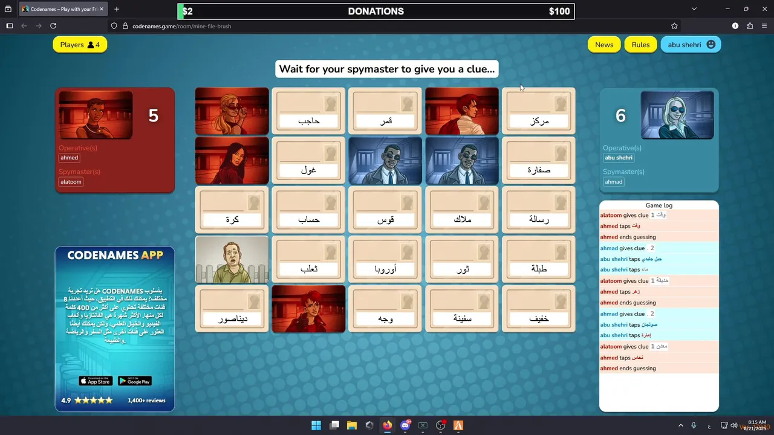774x435 pixels.
Task: Open the clock and date in the taskbar
Action: (756, 425)
